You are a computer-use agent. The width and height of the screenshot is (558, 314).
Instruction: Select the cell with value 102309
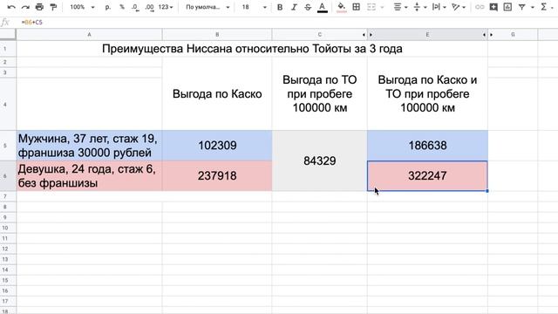click(217, 146)
